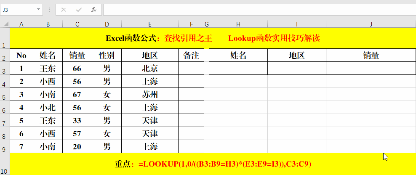416x175 pixels.
Task: Click '小南' cell in row 9
Action: [x=48, y=146]
